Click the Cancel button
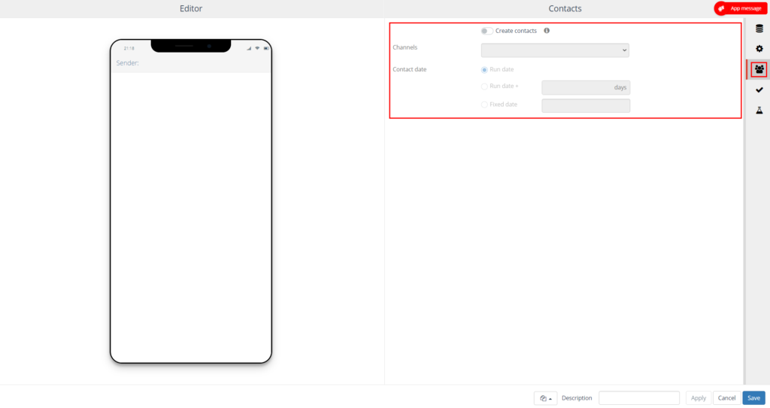 click(726, 397)
